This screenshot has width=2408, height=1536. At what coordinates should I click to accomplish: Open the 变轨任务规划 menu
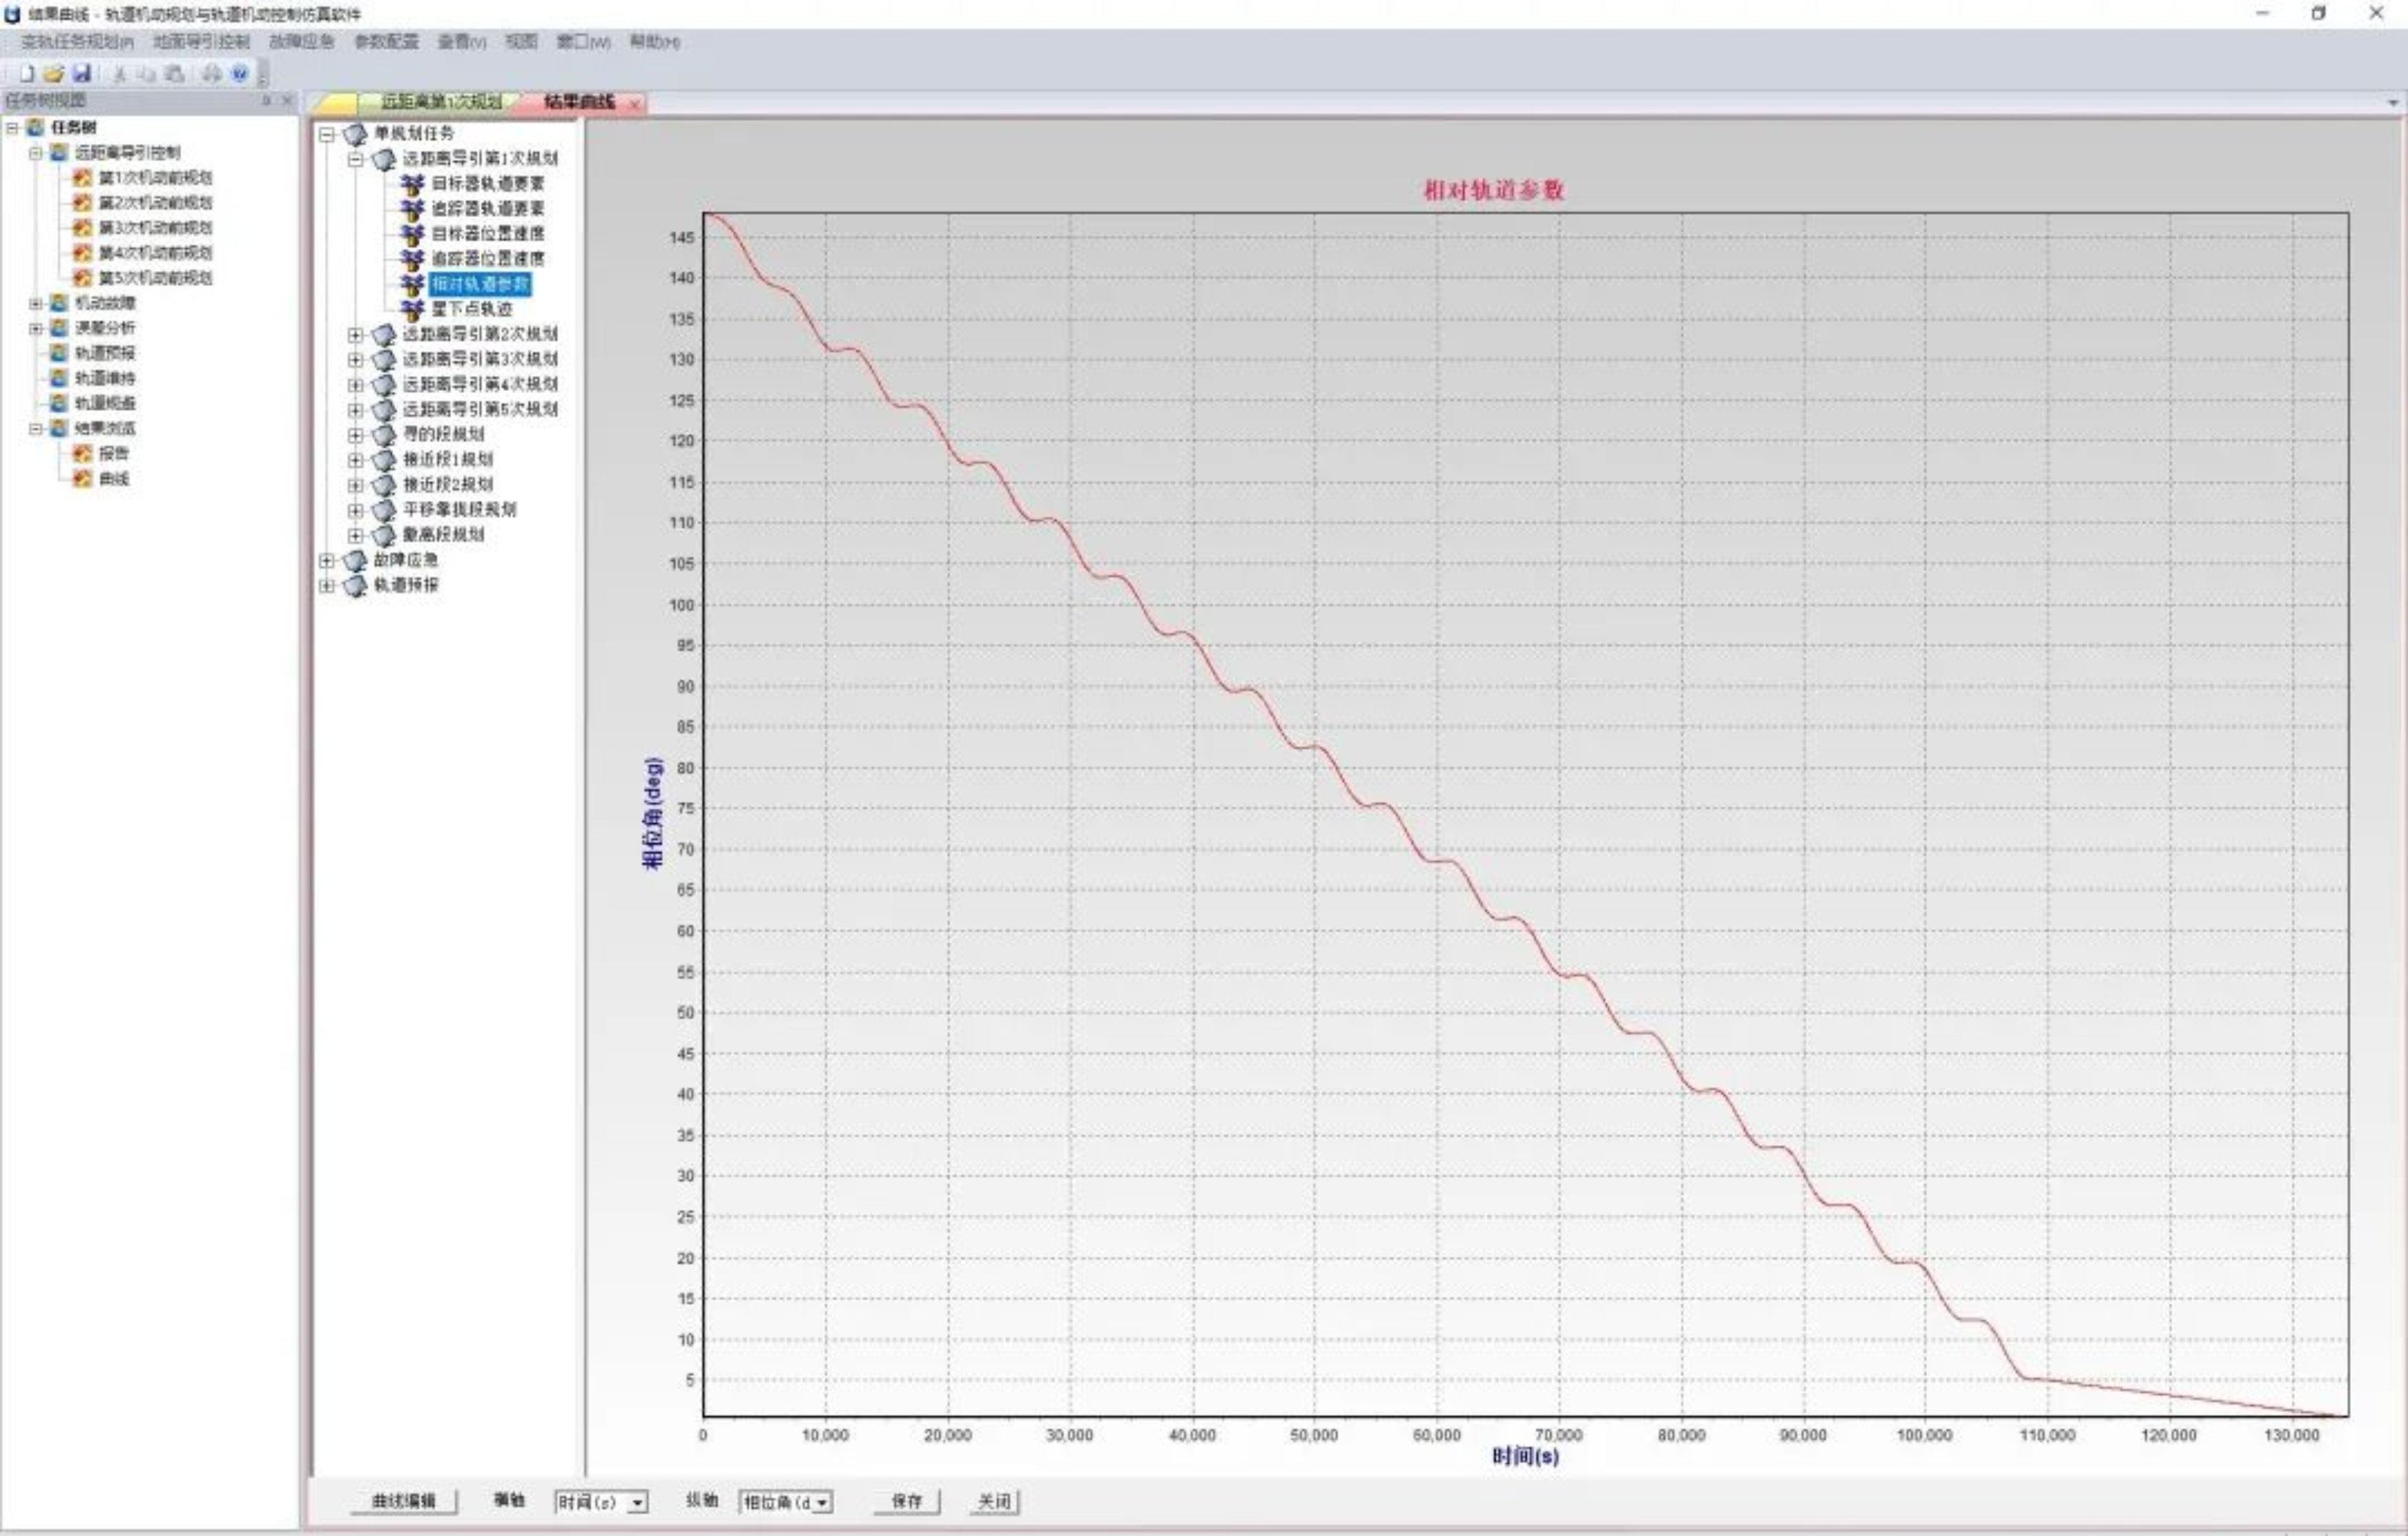click(77, 42)
